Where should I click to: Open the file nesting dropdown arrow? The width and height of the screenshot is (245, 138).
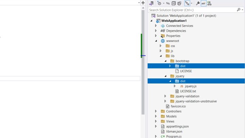[x=192, y=3]
